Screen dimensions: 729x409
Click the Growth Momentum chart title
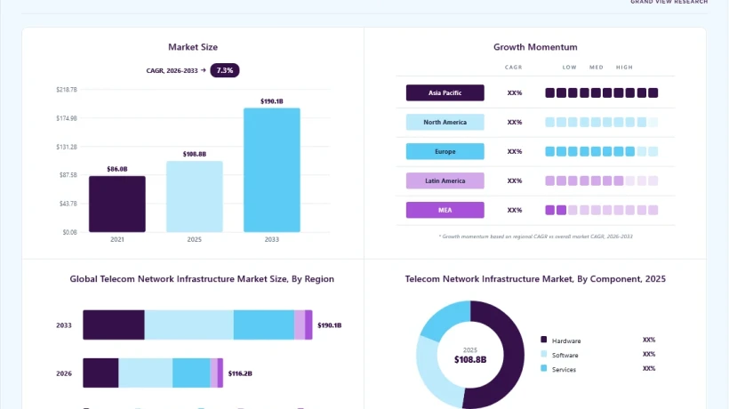click(535, 47)
